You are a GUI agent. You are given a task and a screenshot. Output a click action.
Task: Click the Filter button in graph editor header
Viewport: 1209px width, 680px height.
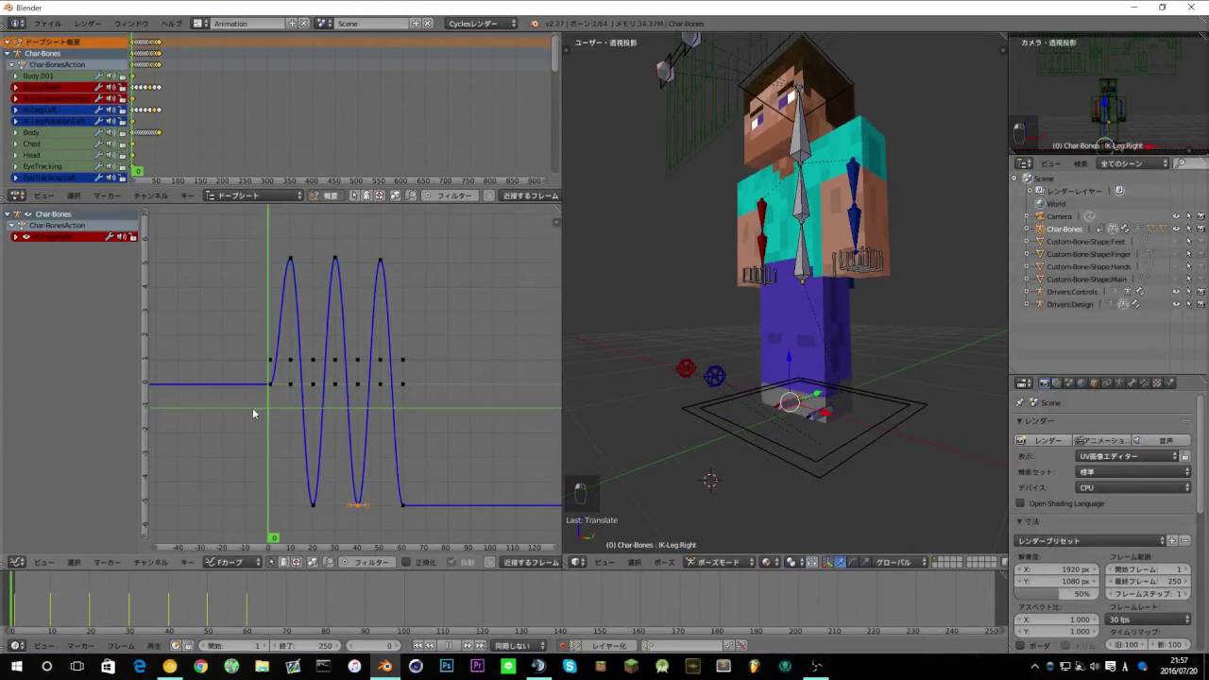pyautogui.click(x=366, y=562)
